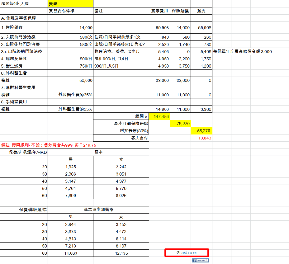Click the 69,908 actual cost cell
289x264 pixels.
159,27
